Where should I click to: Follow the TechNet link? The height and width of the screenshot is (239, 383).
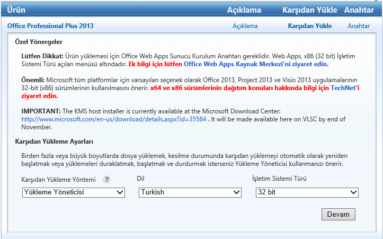coord(344,87)
